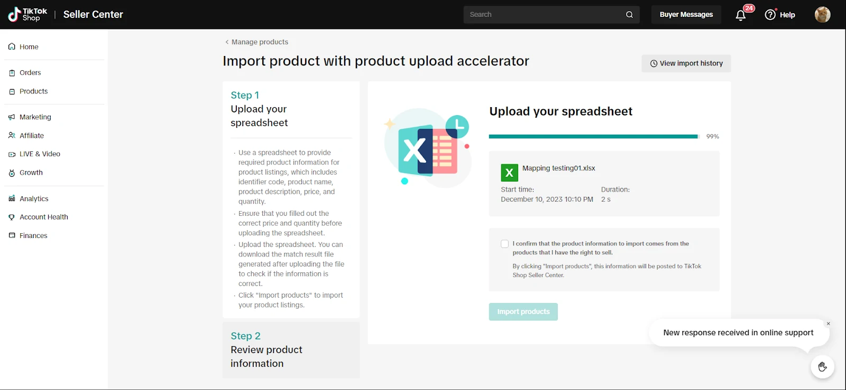Click the search magnifier icon
The image size is (846, 390).
click(629, 15)
